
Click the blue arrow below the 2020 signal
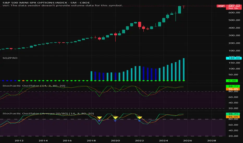tap(115, 121)
